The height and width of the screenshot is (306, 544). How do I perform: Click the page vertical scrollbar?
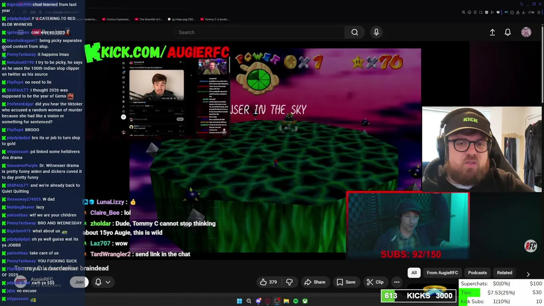point(542,64)
